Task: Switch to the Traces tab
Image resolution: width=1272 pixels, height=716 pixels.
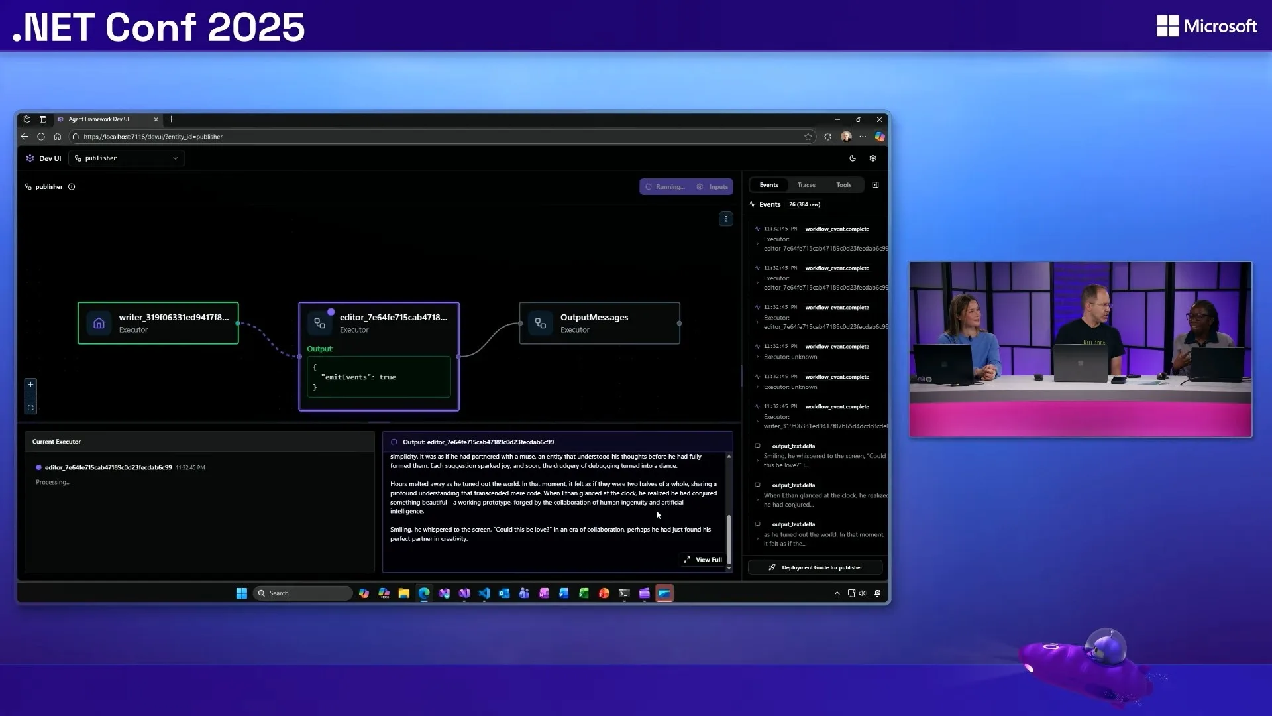Action: coord(806,185)
